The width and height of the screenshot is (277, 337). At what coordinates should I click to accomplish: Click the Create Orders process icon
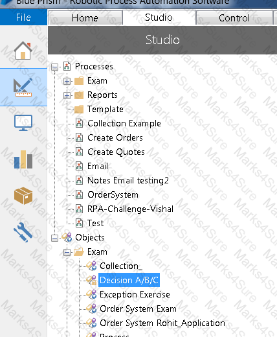(79, 137)
